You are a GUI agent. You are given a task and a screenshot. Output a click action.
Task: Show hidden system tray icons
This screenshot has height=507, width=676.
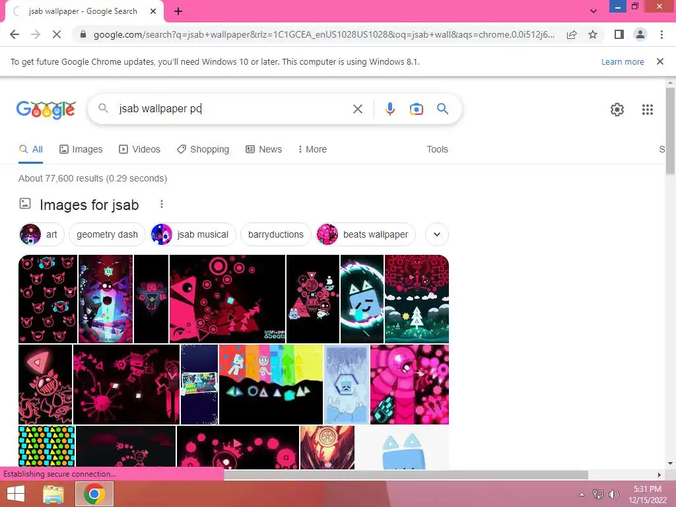(582, 494)
